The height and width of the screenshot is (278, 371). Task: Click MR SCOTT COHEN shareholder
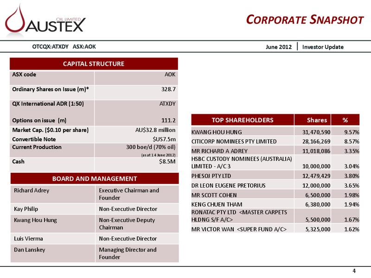pyautogui.click(x=214, y=195)
